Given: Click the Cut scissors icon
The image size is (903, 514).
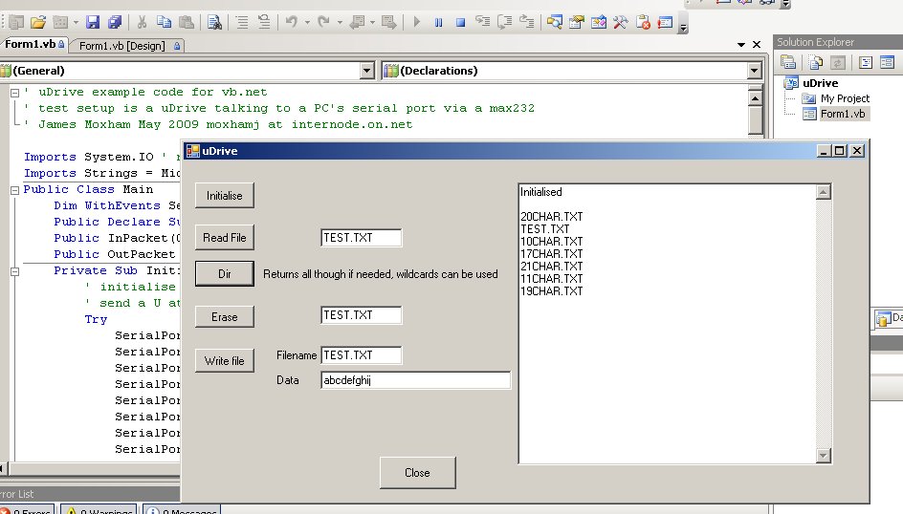Looking at the screenshot, I should pyautogui.click(x=142, y=22).
